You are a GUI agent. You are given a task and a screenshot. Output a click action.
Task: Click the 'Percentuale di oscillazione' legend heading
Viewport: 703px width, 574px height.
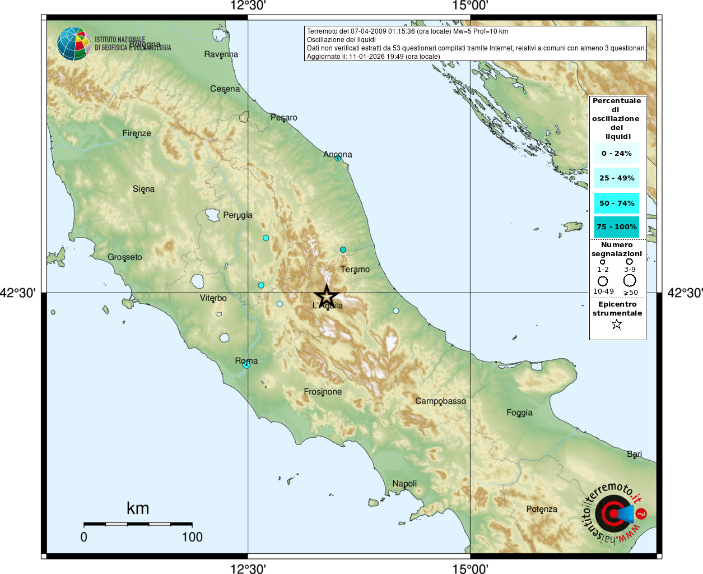point(616,119)
